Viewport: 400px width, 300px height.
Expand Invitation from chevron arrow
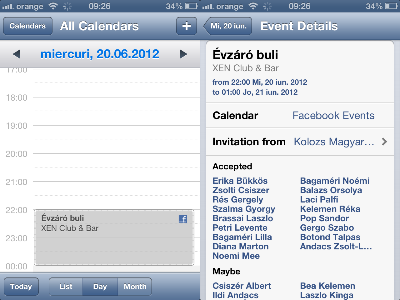click(x=384, y=142)
